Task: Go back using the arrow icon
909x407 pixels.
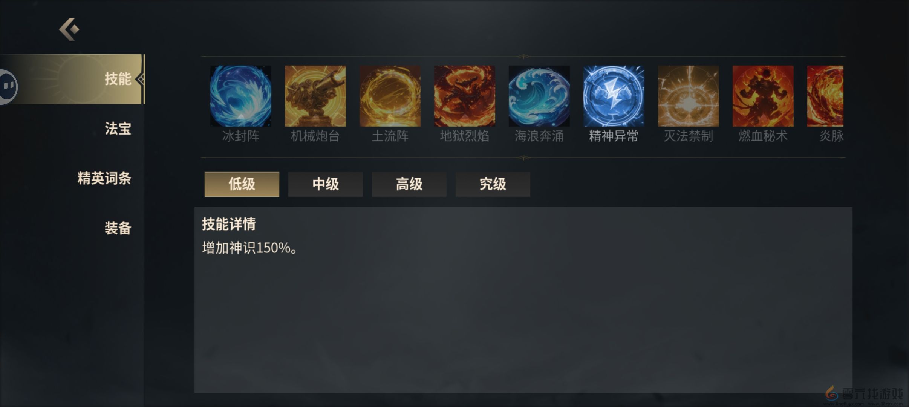Action: 69,29
